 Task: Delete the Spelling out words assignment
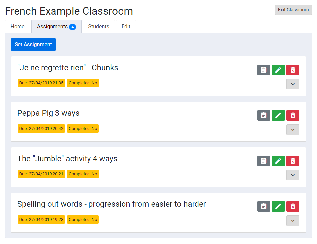coord(293,206)
